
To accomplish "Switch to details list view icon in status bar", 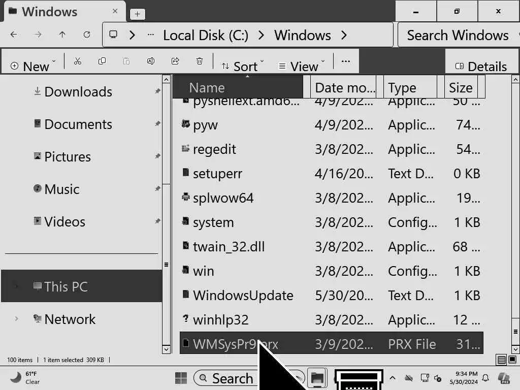I will point(501,360).
